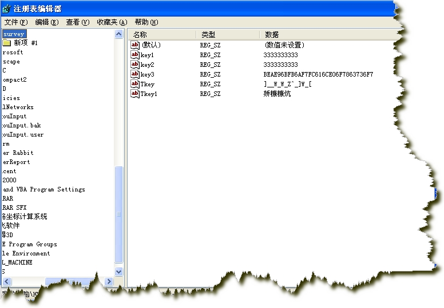Select the key2 string value icon
Image resolution: width=444 pixels, height=308 pixels.
pyautogui.click(x=135, y=65)
